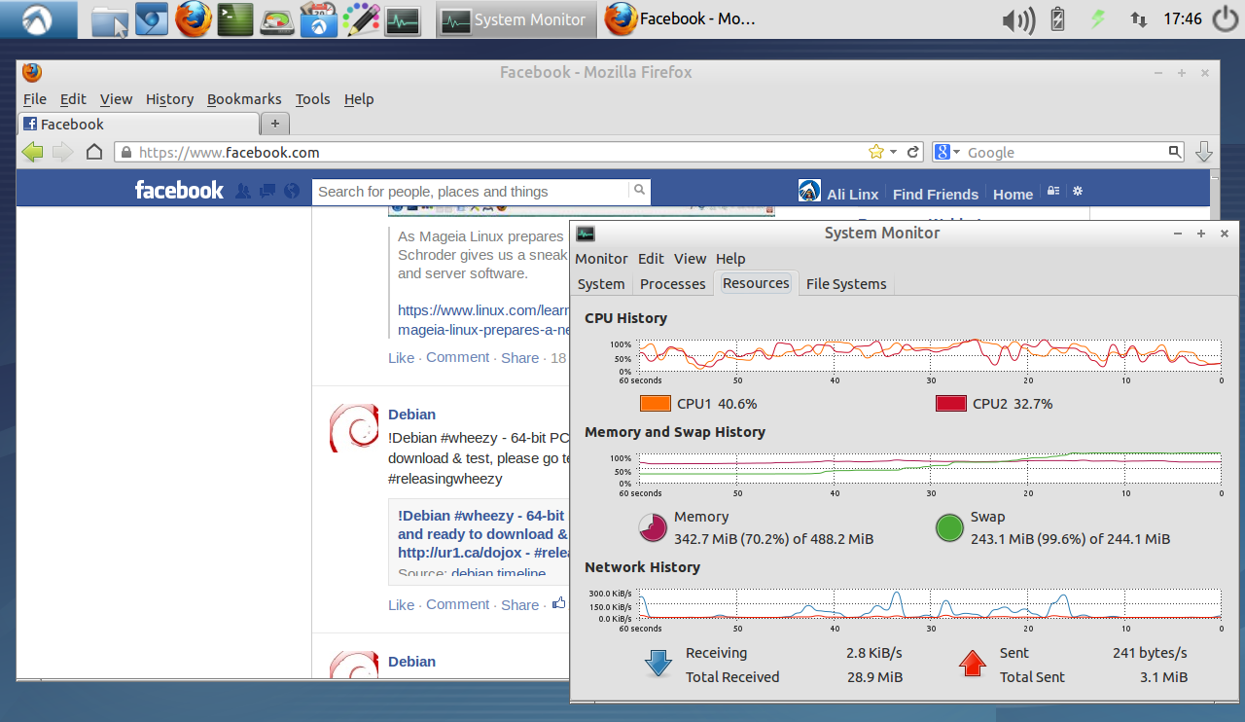Bookmark this page with the star
Screen dimensions: 1245x722
click(875, 152)
